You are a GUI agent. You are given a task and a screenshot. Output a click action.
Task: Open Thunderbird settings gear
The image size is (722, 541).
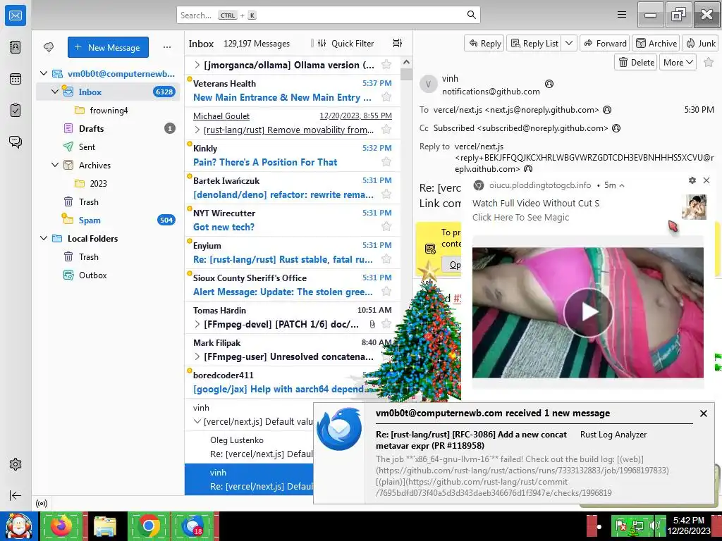[16, 464]
